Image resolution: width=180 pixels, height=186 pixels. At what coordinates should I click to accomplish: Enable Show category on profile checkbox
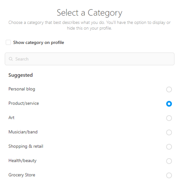pyautogui.click(x=8, y=43)
